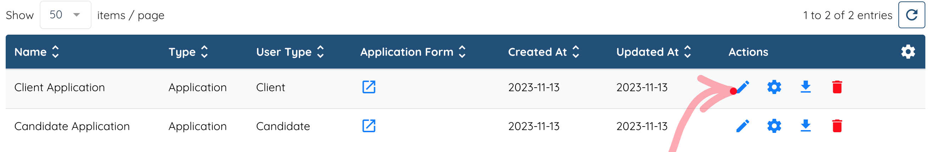Sort by User Type column header

(290, 52)
